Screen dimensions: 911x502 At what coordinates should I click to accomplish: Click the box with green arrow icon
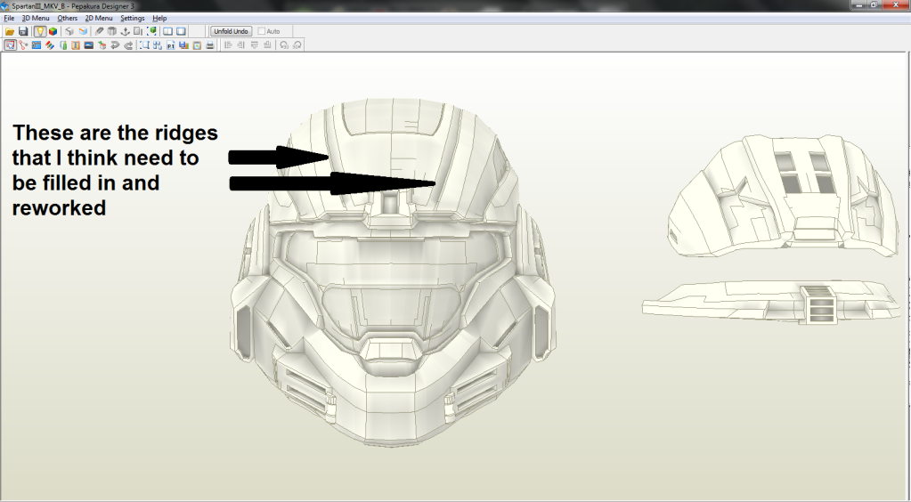102,45
